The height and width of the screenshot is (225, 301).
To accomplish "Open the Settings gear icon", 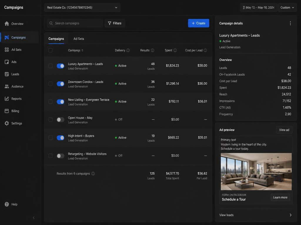I will [x=7, y=123].
